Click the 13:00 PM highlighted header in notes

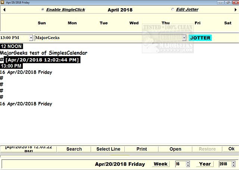tap(11, 66)
